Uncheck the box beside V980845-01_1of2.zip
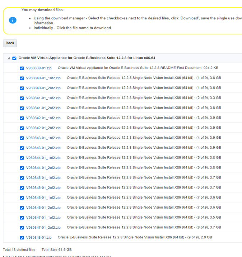 click(22, 178)
